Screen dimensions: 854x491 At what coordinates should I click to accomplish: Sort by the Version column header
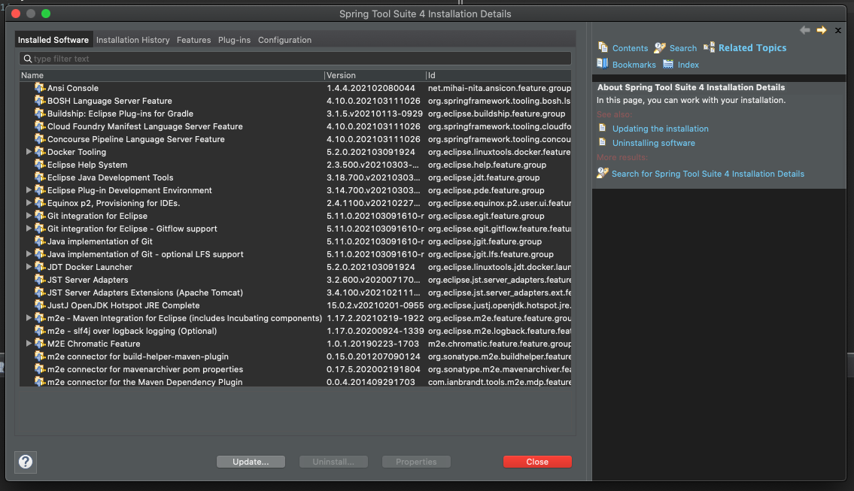pos(375,75)
